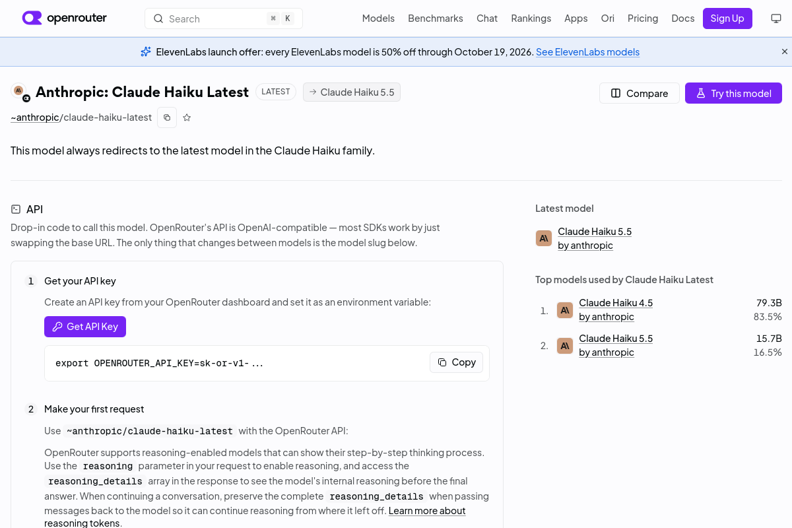Open Benchmarks in the top navigation

pyautogui.click(x=436, y=18)
